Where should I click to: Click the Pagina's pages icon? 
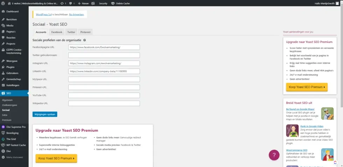(x=3, y=32)
